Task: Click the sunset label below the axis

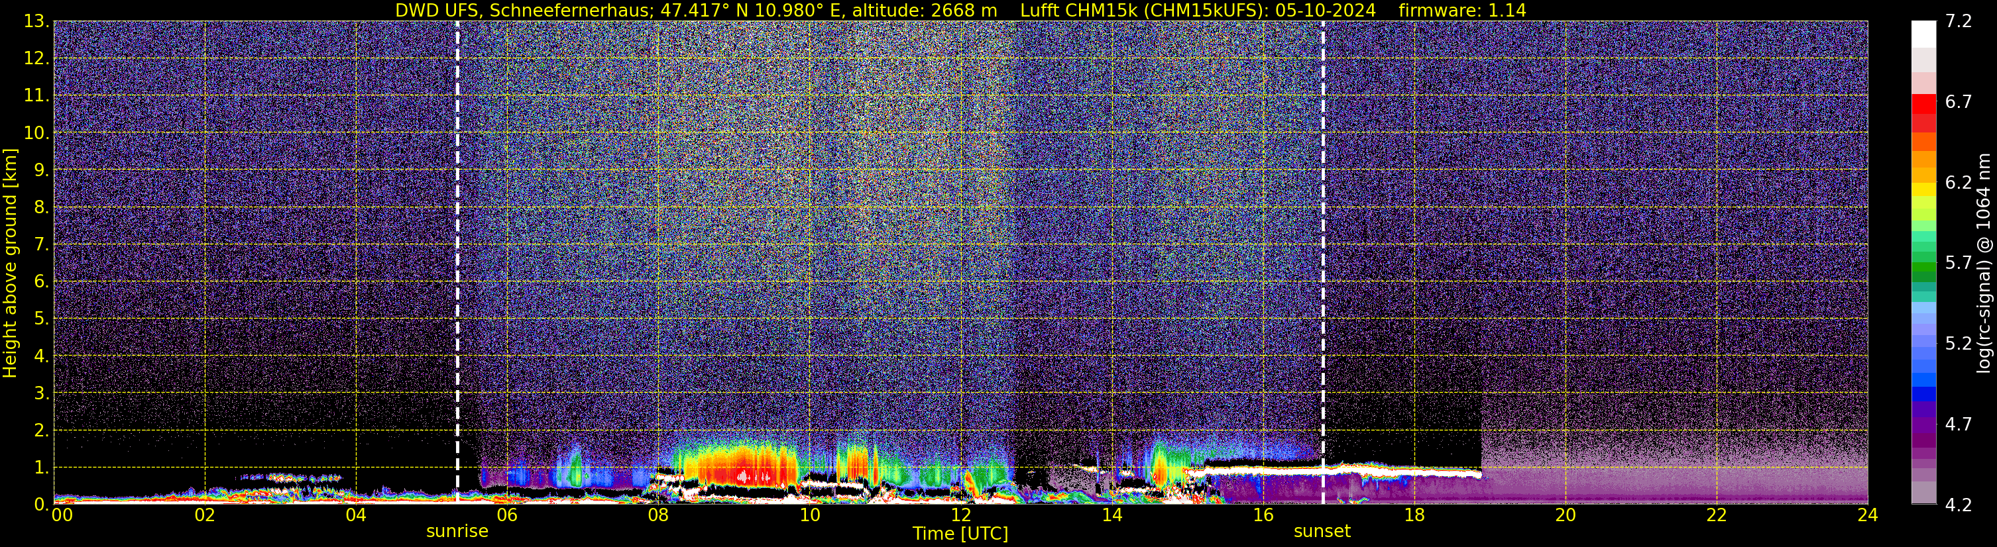Action: [x=1322, y=530]
